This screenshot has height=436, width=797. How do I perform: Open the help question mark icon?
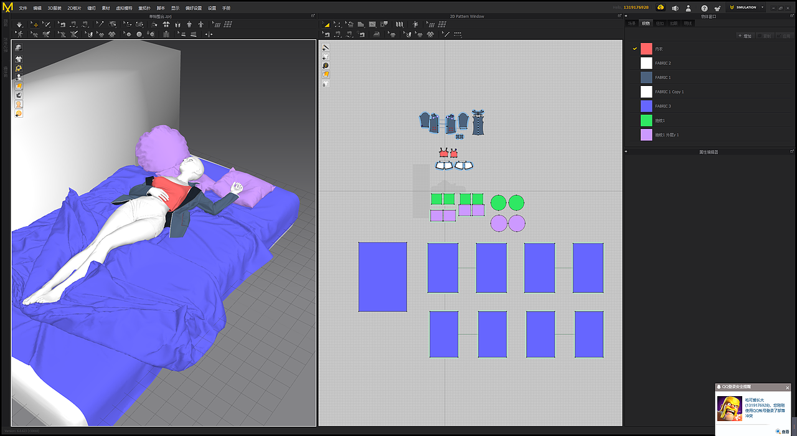[x=704, y=8]
